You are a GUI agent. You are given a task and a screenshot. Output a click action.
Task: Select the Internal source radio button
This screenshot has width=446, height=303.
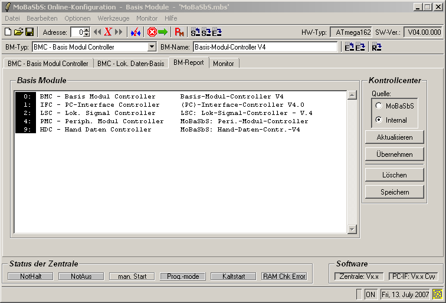point(379,120)
